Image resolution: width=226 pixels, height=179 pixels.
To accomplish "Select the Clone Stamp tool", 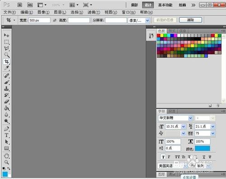I will pos(6,89).
